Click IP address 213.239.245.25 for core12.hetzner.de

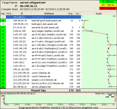pyautogui.click(x=21, y=73)
